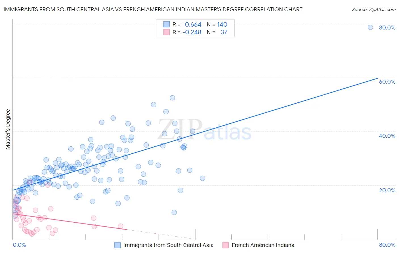Select the French American Indians legend label
The width and height of the screenshot is (399, 253).
[x=263, y=245]
